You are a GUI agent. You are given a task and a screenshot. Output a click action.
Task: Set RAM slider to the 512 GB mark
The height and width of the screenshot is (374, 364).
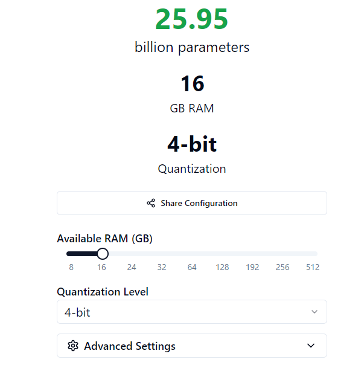pyautogui.click(x=313, y=254)
